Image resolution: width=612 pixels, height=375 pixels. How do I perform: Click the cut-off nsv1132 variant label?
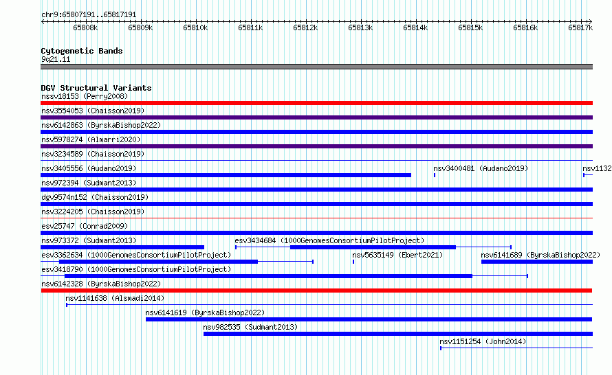pos(597,168)
